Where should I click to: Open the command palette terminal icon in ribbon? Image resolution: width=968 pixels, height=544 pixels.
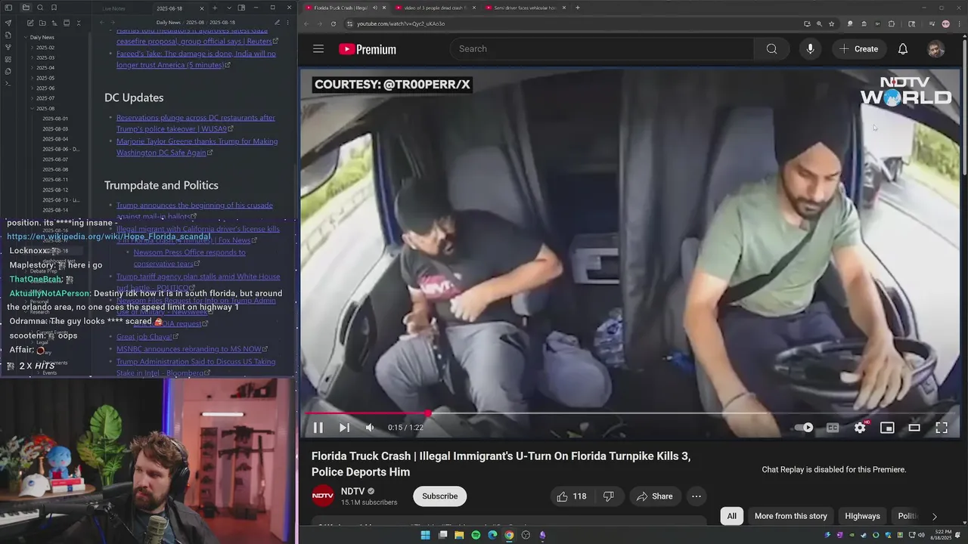pos(8,83)
